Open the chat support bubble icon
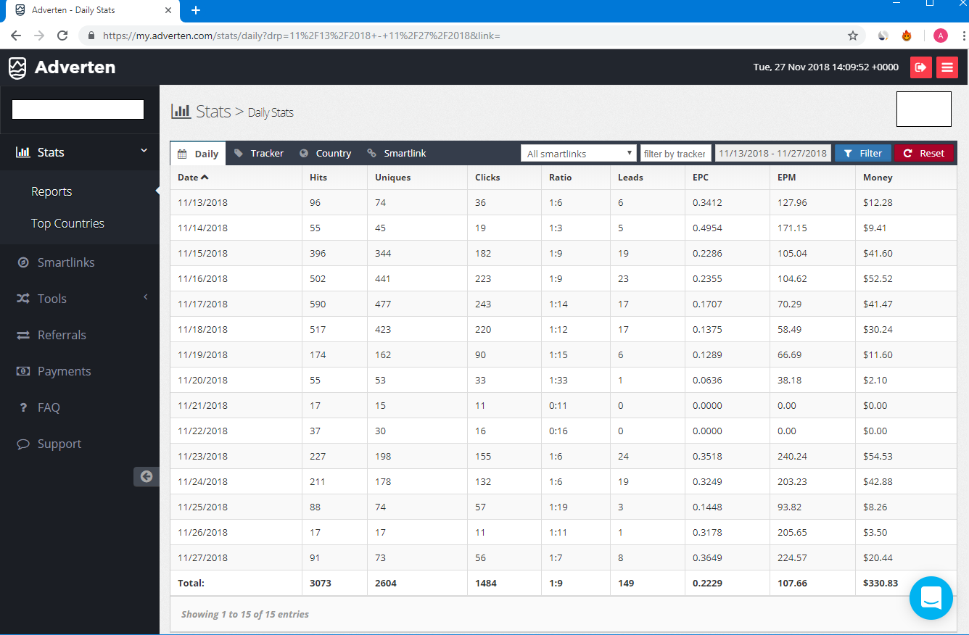The image size is (969, 635). point(931,598)
